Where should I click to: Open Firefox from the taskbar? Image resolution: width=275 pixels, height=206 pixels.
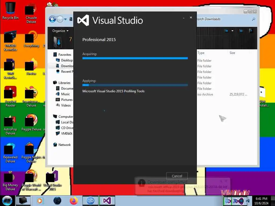74,201
